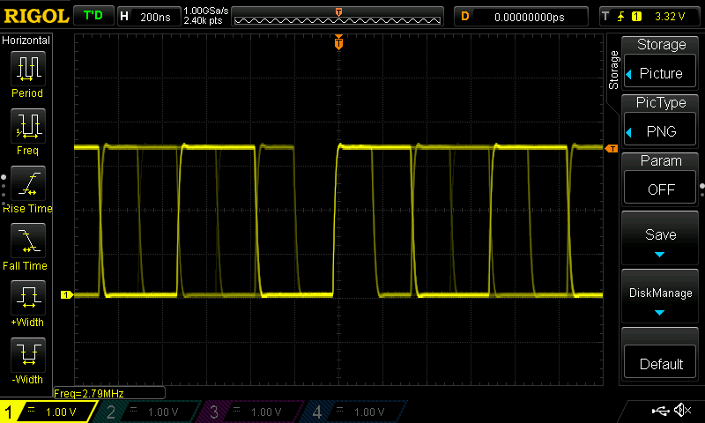Select the +Width measurement icon
705x423 pixels.
pyautogui.click(x=27, y=299)
